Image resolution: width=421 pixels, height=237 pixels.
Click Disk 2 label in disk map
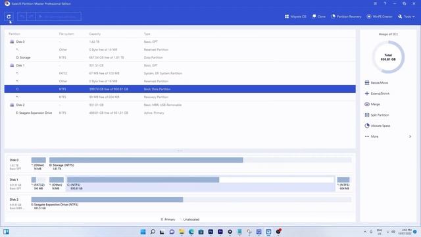14,199
